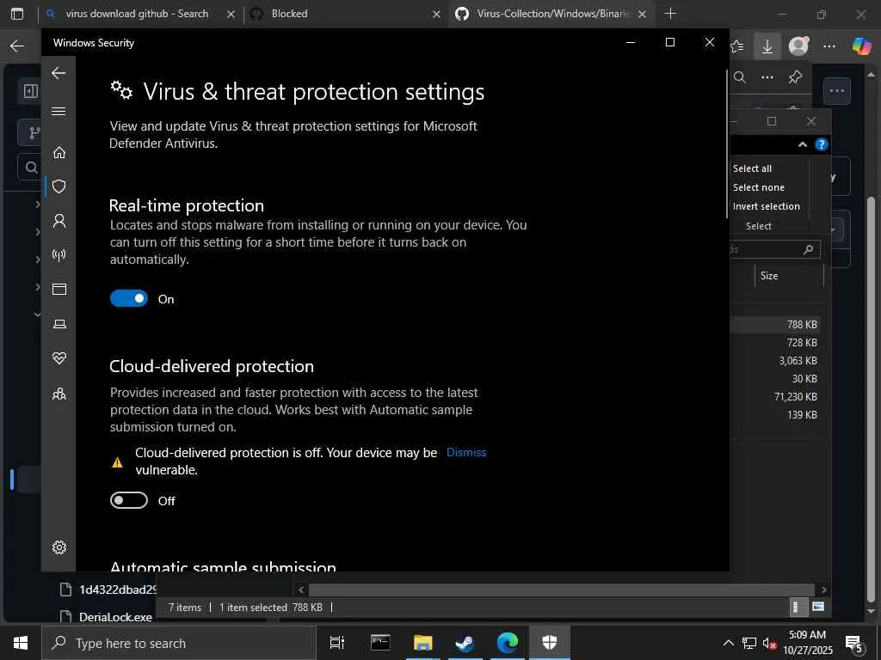Dismiss the cloud-delivered protection warning
The height and width of the screenshot is (660, 881).
[x=466, y=452]
